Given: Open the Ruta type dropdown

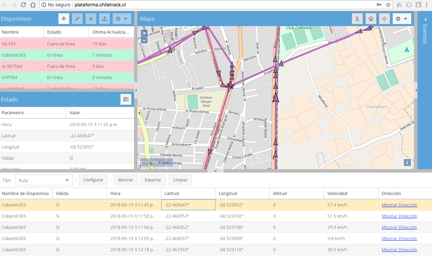Looking at the screenshot, I should click(44, 180).
